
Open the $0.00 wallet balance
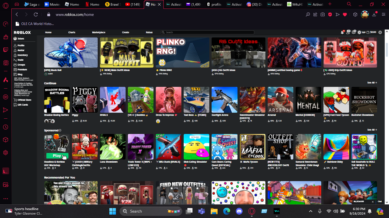point(372,32)
